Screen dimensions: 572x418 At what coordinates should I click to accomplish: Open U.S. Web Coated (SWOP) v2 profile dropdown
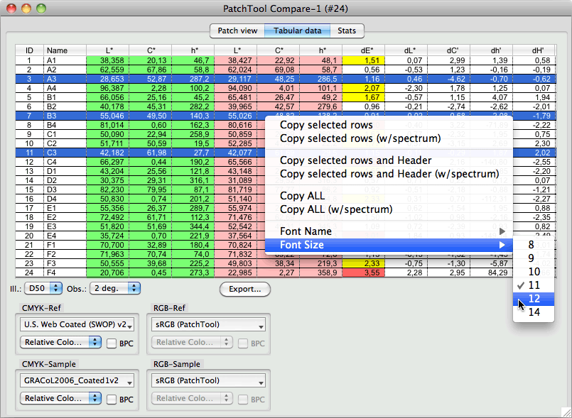76,325
